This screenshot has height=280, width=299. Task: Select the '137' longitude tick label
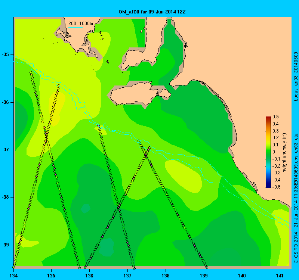pos(127,276)
